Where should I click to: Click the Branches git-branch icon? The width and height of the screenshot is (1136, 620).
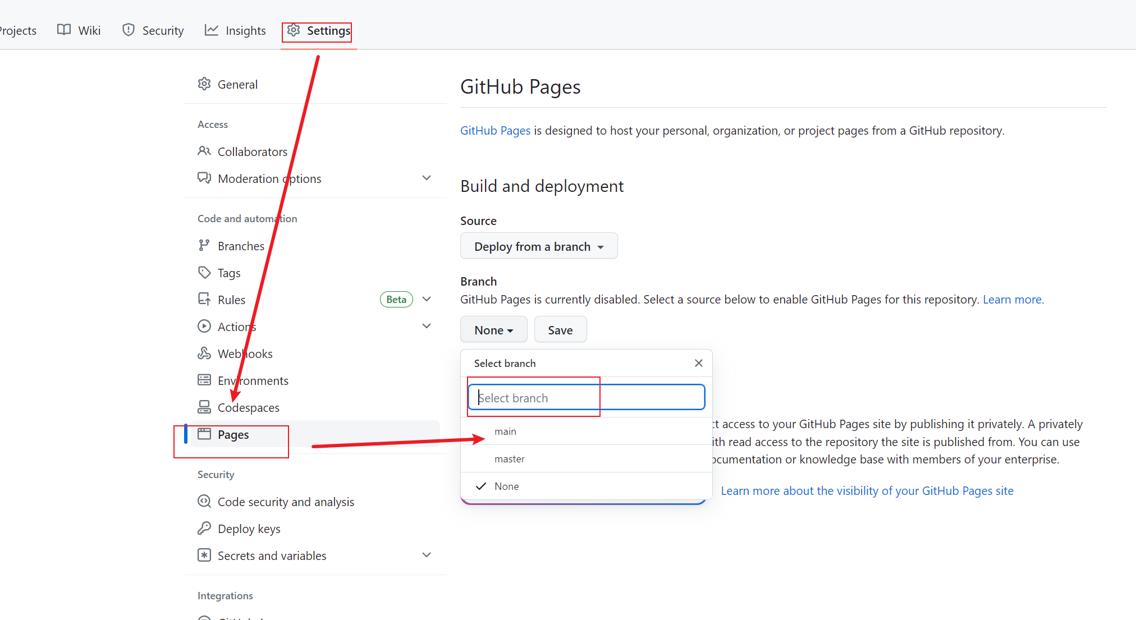point(204,246)
